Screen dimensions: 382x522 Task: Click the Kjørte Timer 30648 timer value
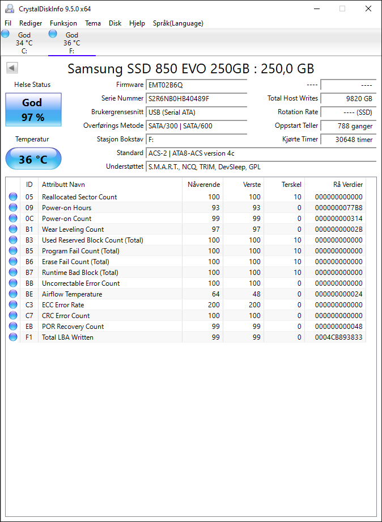(349, 140)
